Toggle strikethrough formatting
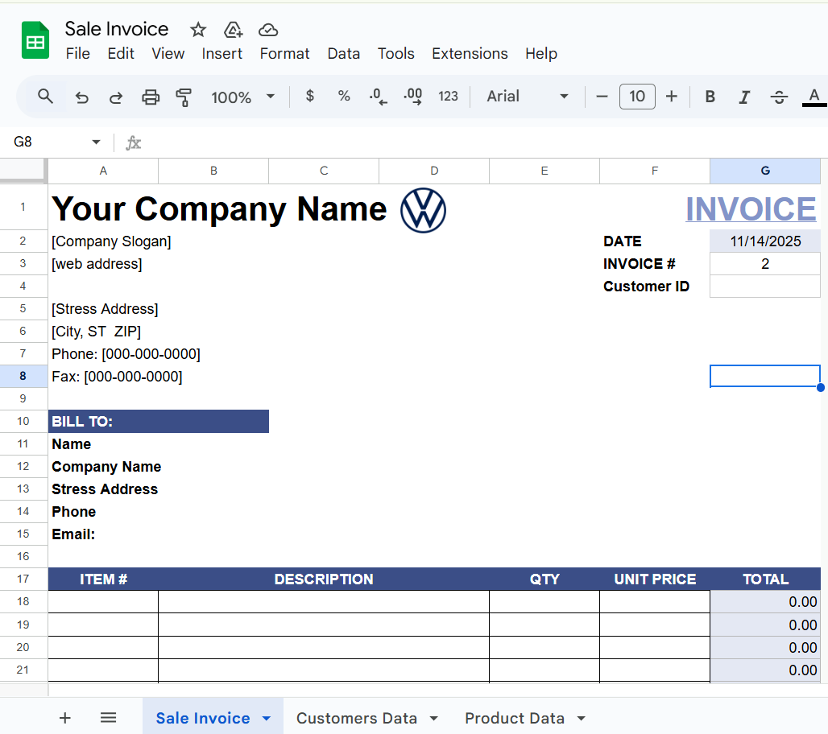The image size is (828, 734). (779, 97)
